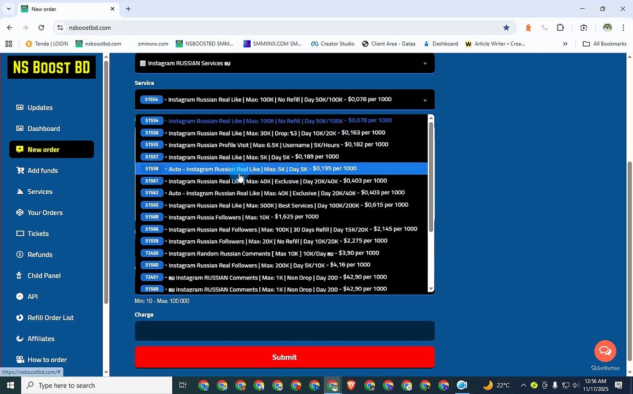Image resolution: width=633 pixels, height=394 pixels.
Task: Select service 51556 Drop %3 option
Action: pyautogui.click(x=281, y=132)
